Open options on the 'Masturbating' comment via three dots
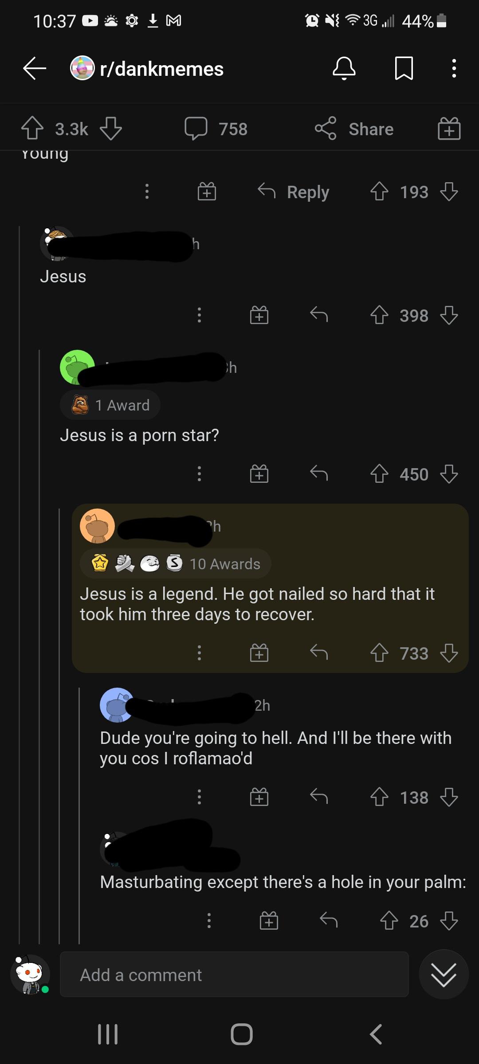This screenshot has height=1064, width=479. pyautogui.click(x=208, y=921)
